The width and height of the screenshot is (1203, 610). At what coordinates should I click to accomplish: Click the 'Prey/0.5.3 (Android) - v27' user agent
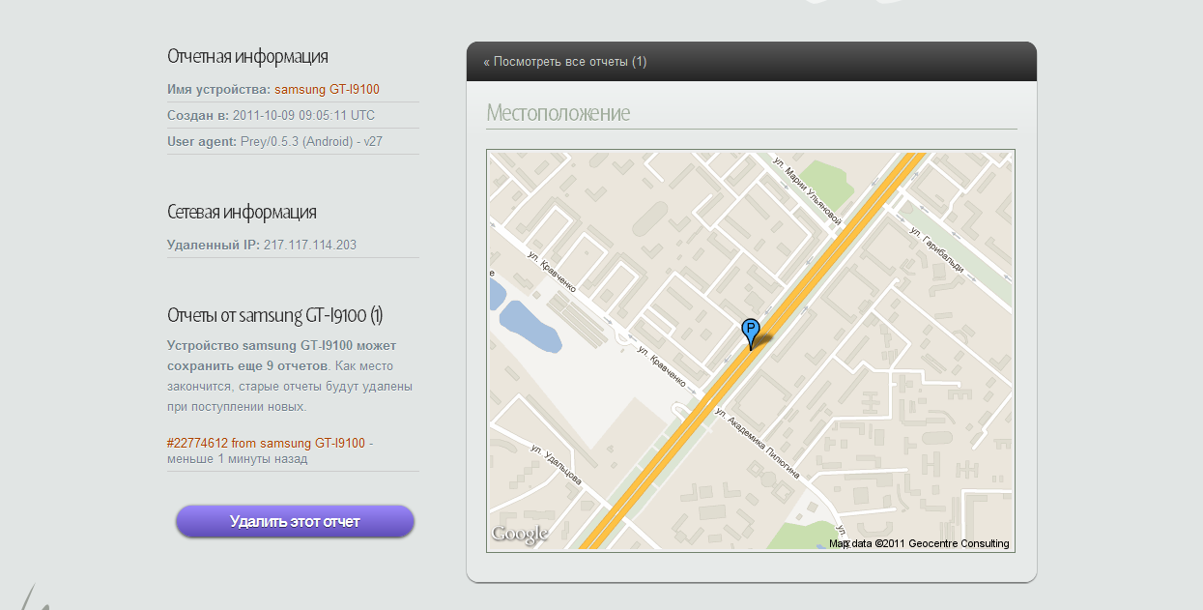point(309,141)
